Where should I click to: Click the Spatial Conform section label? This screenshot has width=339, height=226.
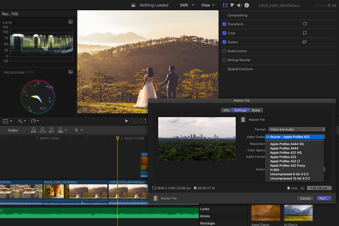[240, 69]
